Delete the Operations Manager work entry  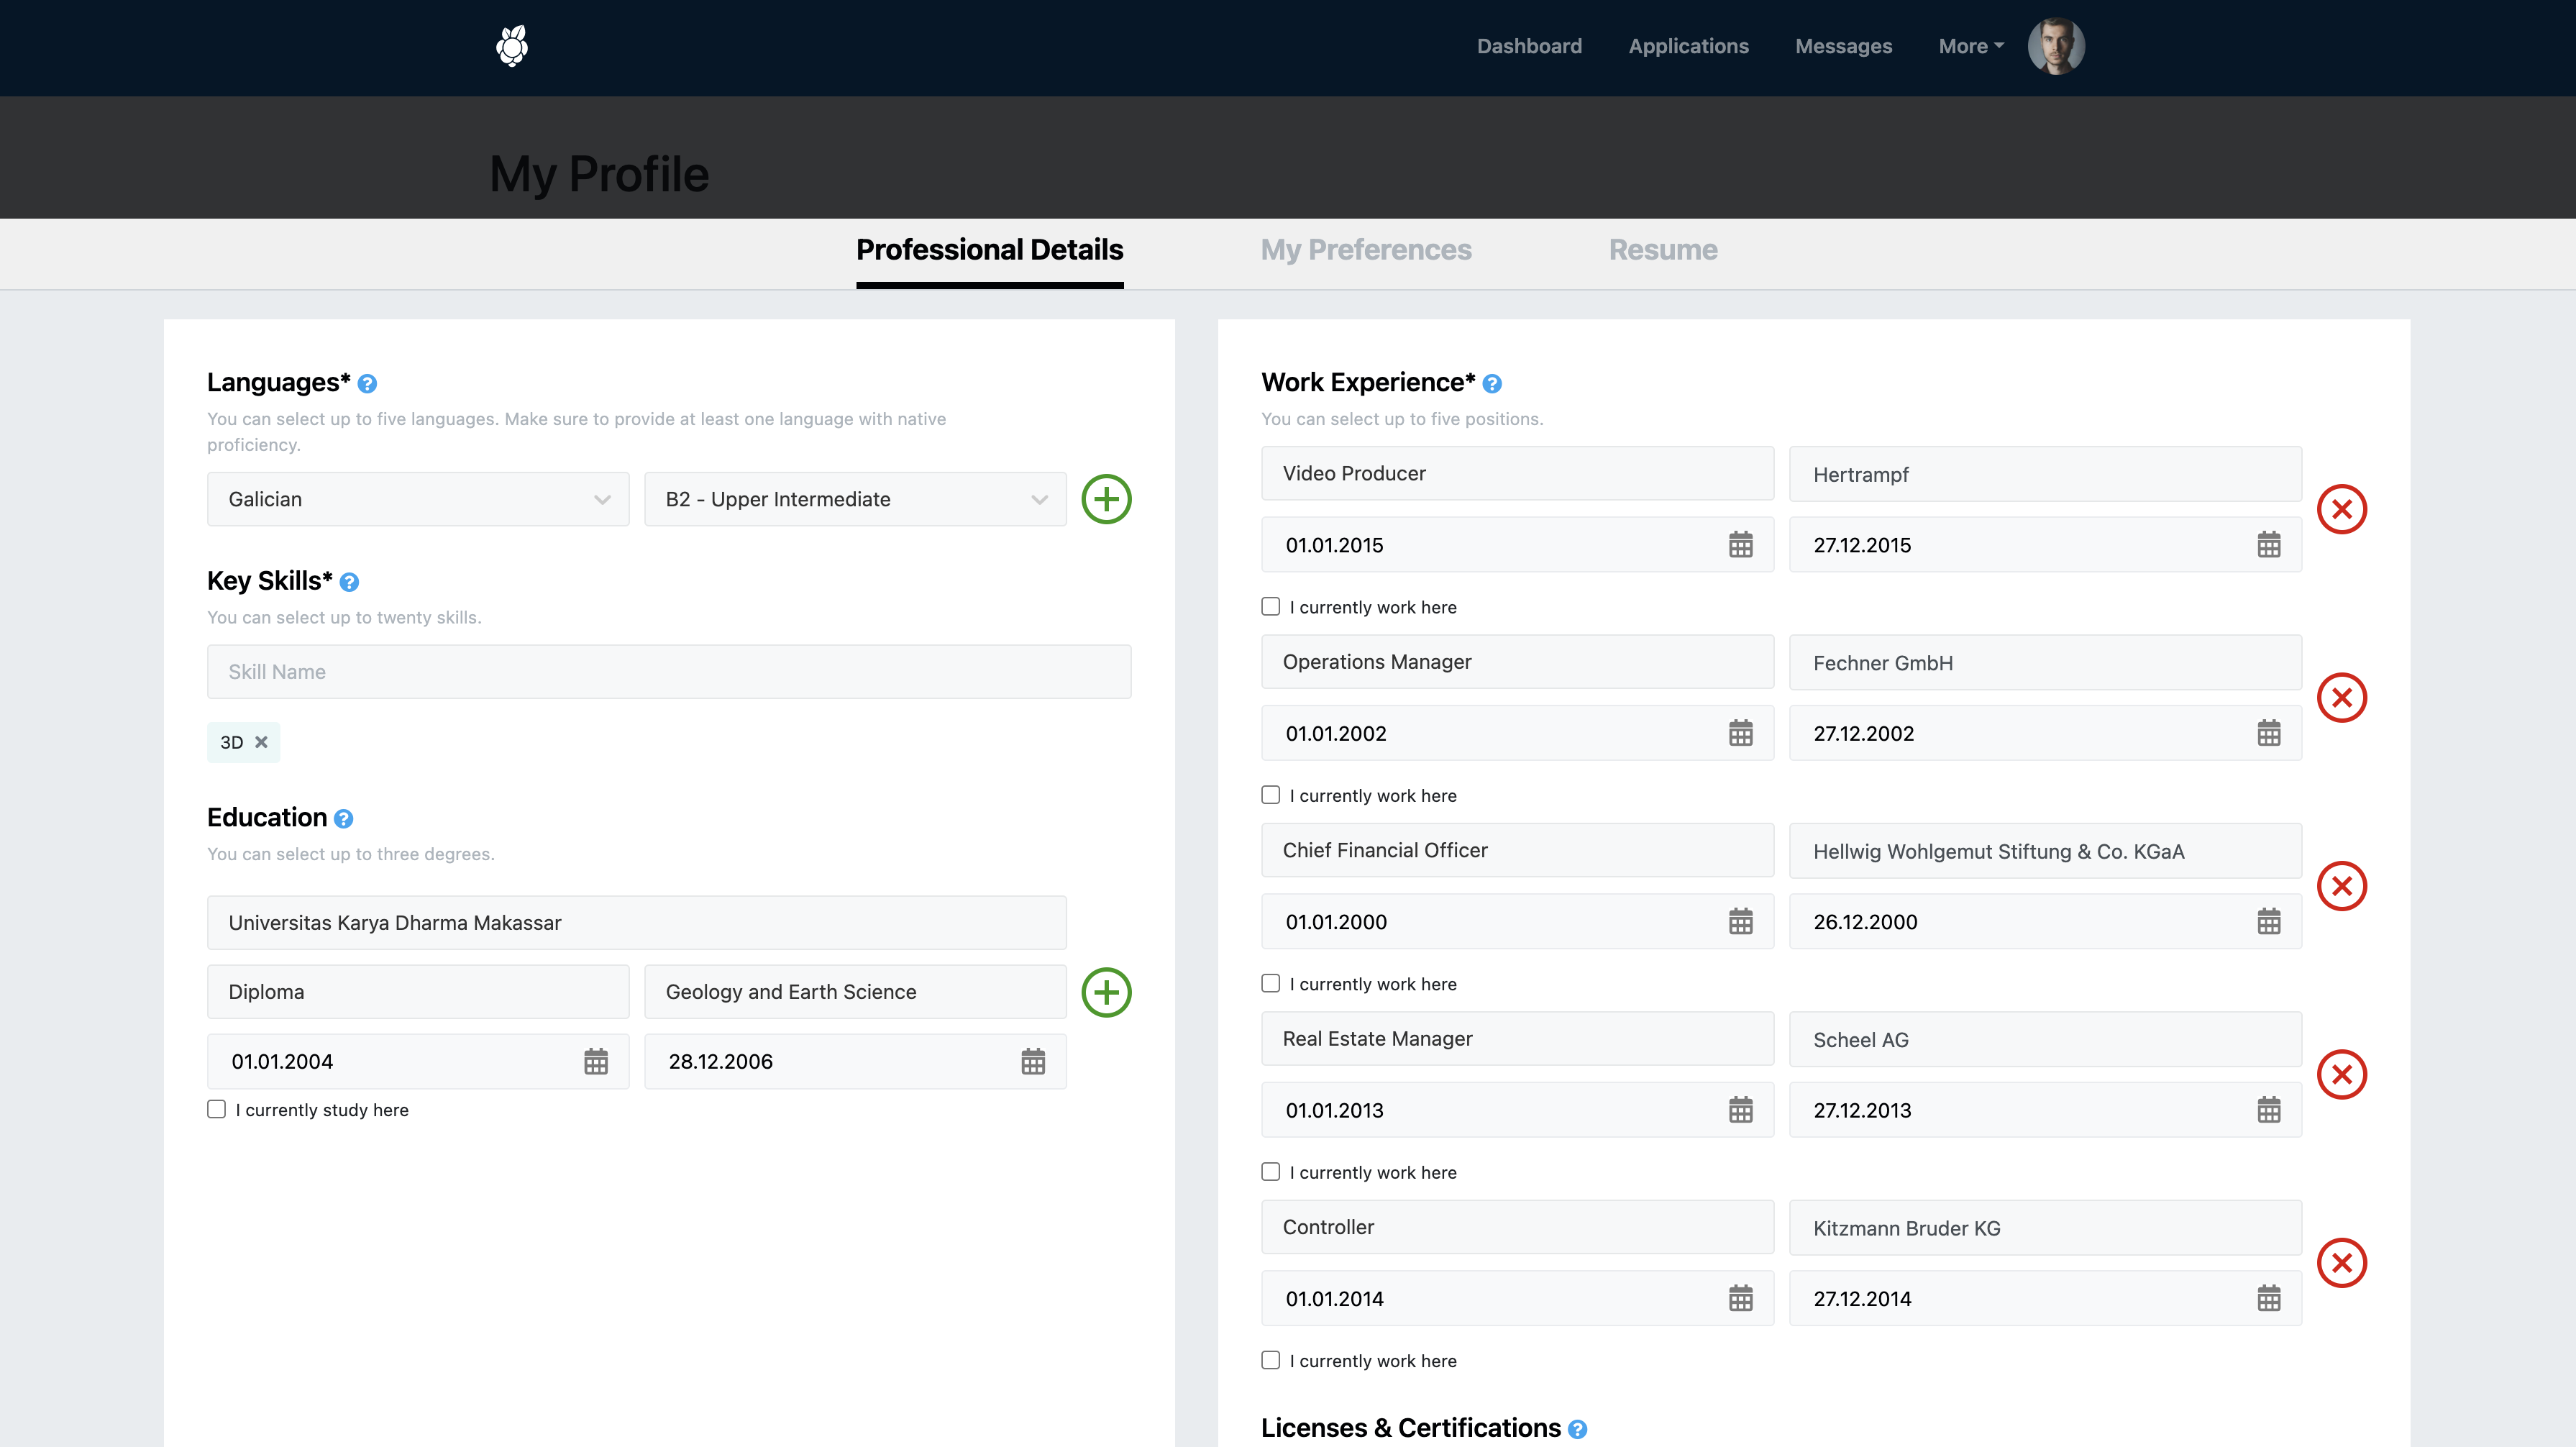[2342, 698]
